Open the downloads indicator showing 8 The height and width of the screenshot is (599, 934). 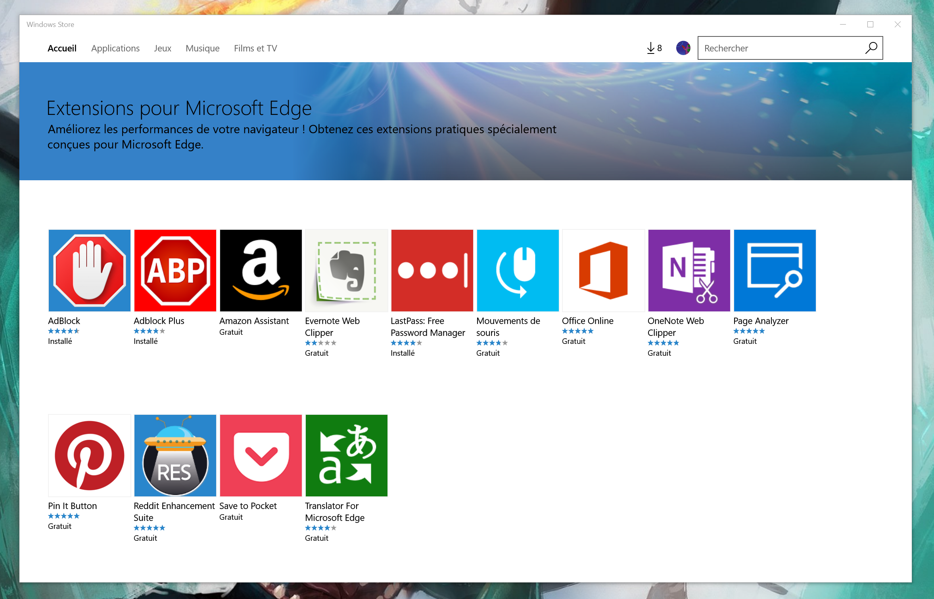coord(654,48)
